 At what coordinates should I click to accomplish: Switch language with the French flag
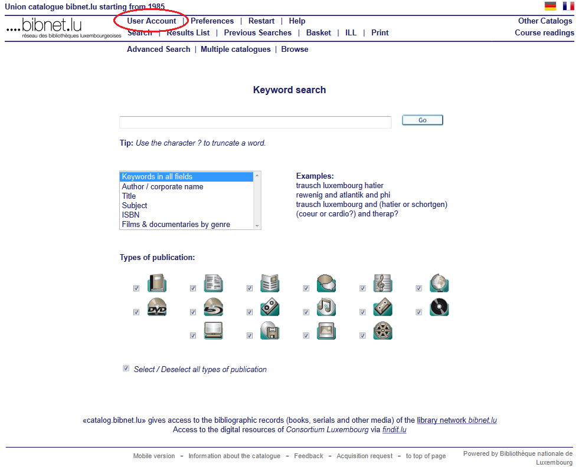click(568, 6)
